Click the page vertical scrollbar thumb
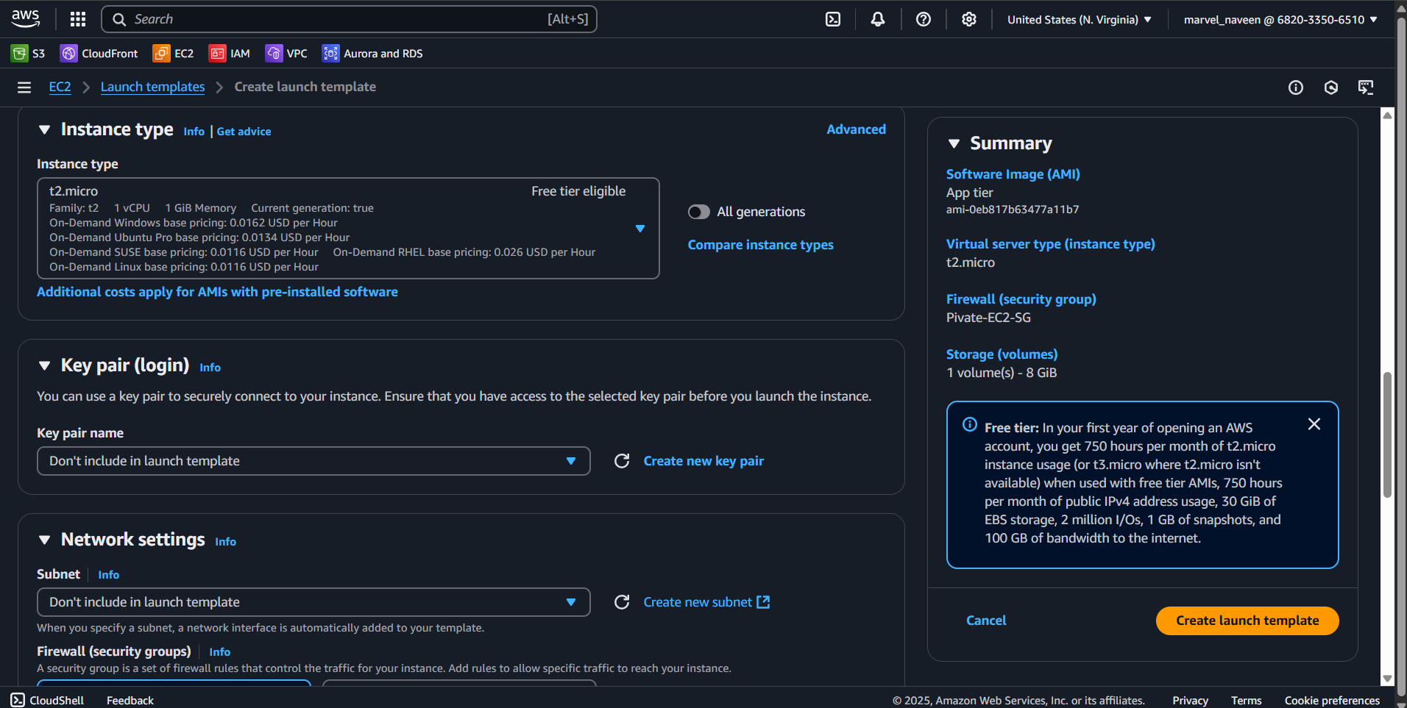Image resolution: width=1407 pixels, height=708 pixels. click(x=1387, y=435)
